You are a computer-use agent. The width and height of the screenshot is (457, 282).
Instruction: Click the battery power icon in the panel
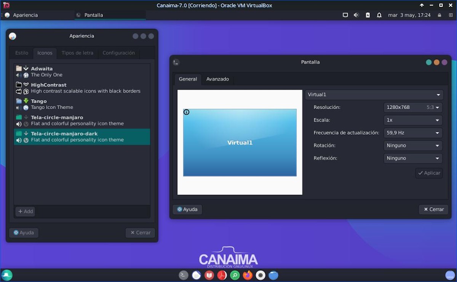click(368, 15)
